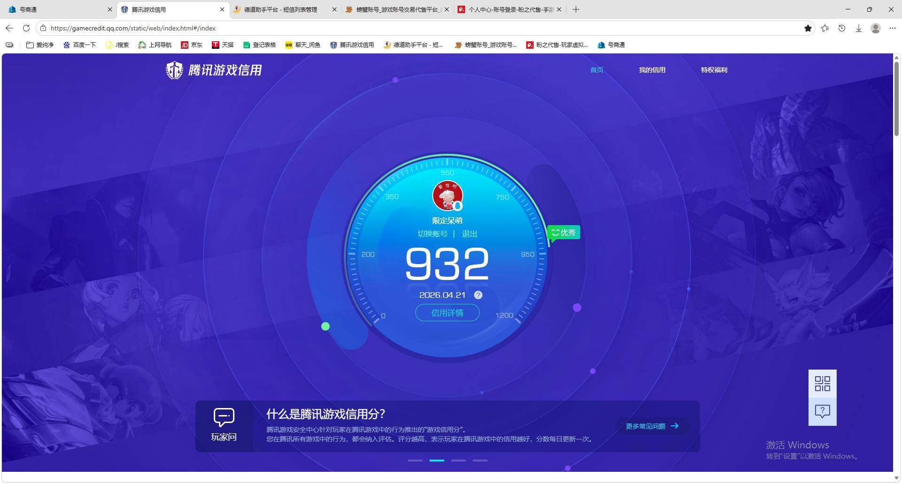
Task: Click the site lock icon in address bar
Action: (x=43, y=28)
